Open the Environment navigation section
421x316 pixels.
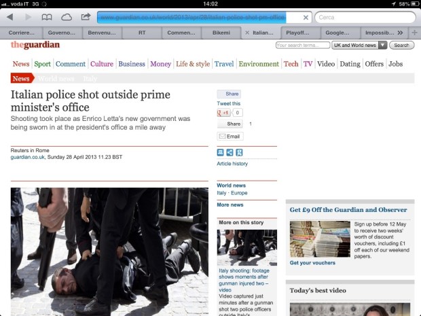(259, 64)
